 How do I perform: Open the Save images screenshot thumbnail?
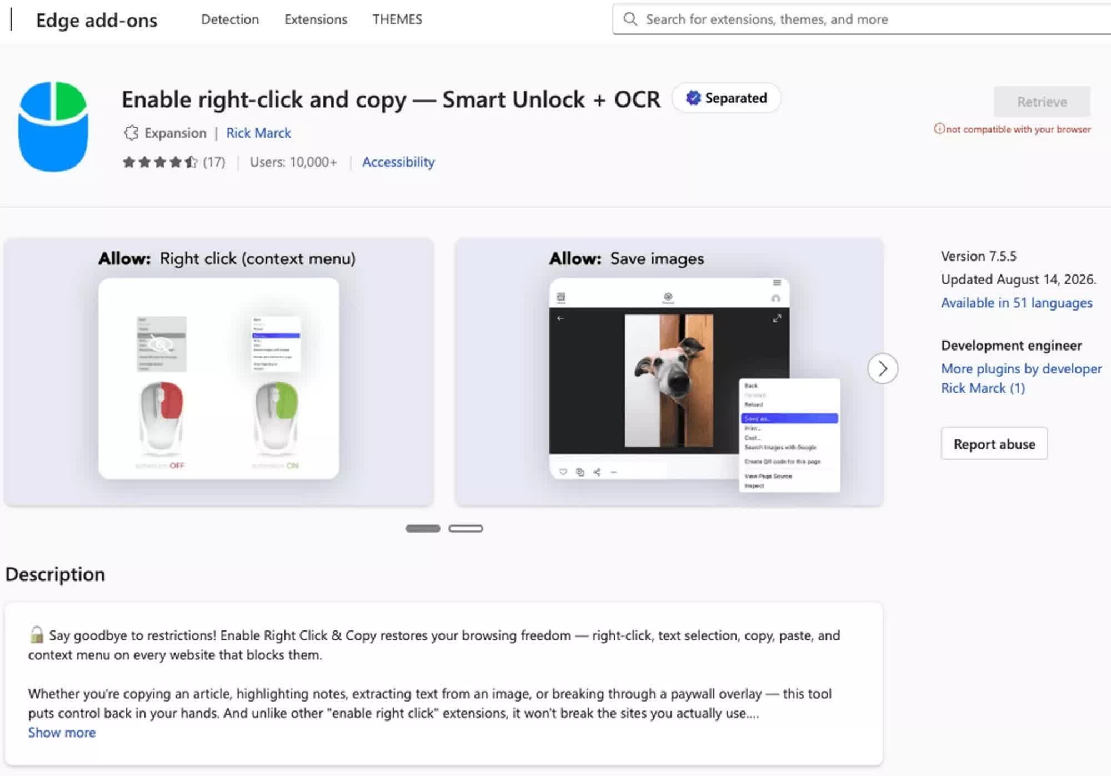pos(669,372)
